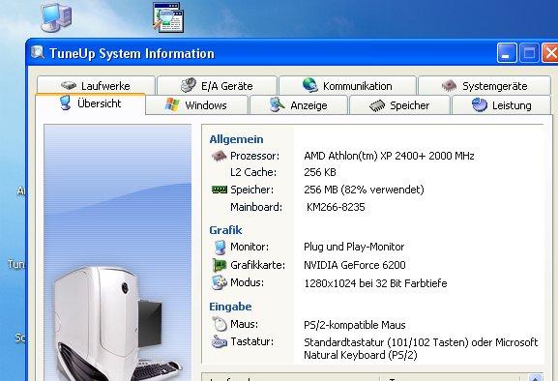Click the Tastatur keyboard icon

pyautogui.click(x=220, y=342)
